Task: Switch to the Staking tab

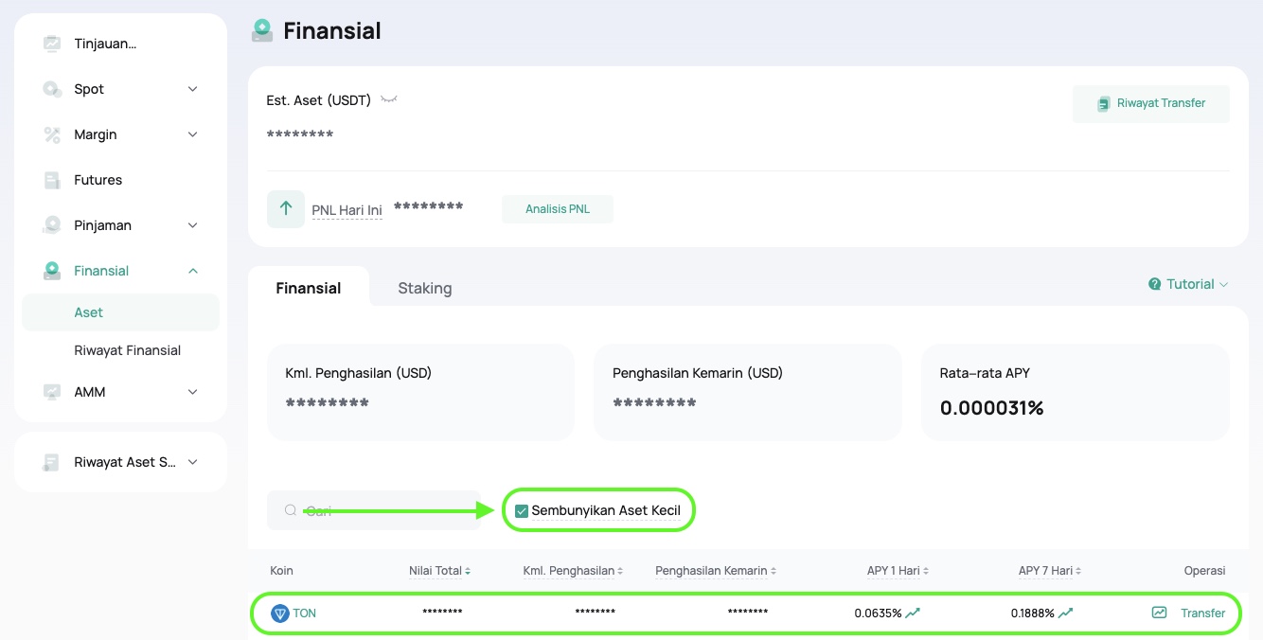Action: click(425, 288)
